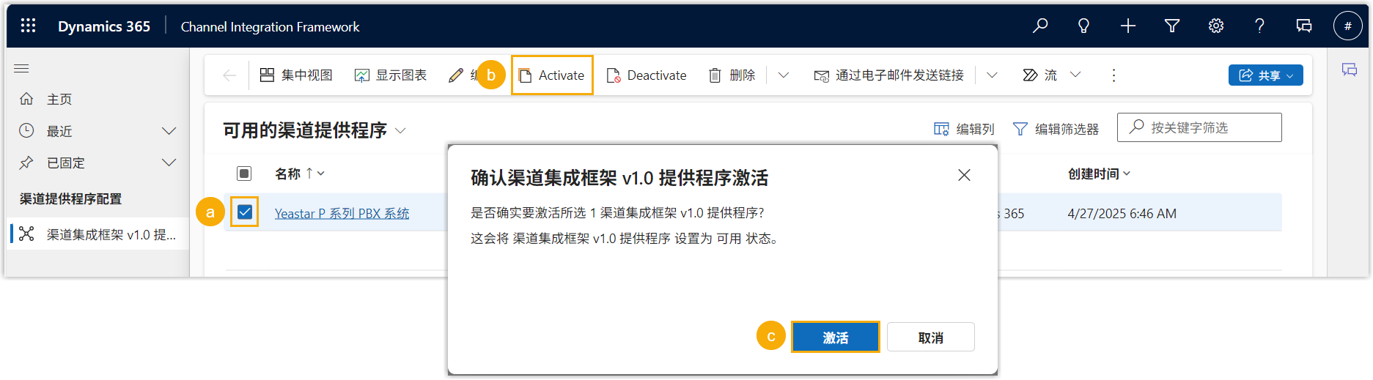Click the search magnifier icon in header
Screen dimensions: 1373x380
[x=1039, y=26]
